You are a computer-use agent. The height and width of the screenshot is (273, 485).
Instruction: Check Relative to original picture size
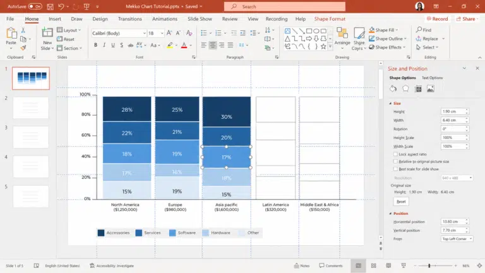pyautogui.click(x=395, y=162)
